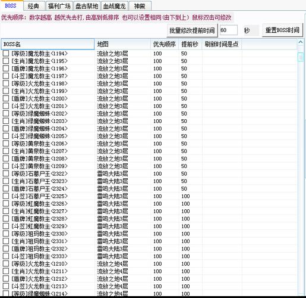Image resolution: width=306 pixels, height=298 pixels.
Task: Check [等级]火龙教主<1210> checkbox
Action: point(6,264)
